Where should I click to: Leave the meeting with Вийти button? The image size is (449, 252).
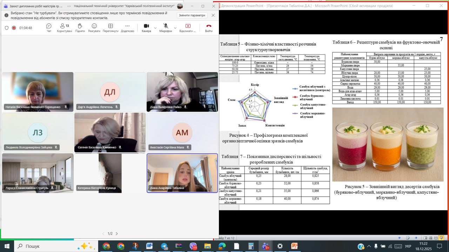click(209, 28)
